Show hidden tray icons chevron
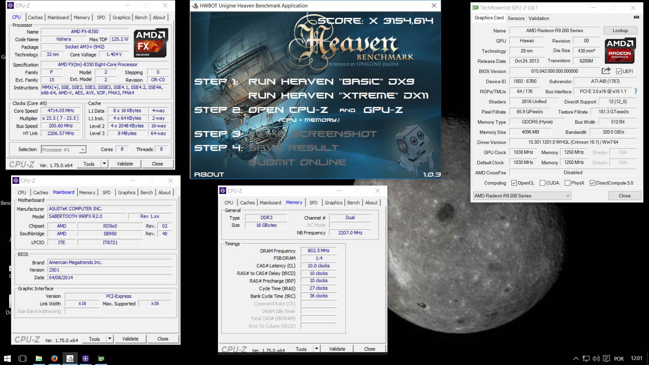The width and height of the screenshot is (649, 365). [x=576, y=358]
